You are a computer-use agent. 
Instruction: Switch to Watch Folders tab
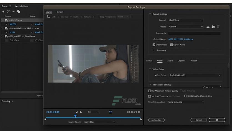coord(21,6)
